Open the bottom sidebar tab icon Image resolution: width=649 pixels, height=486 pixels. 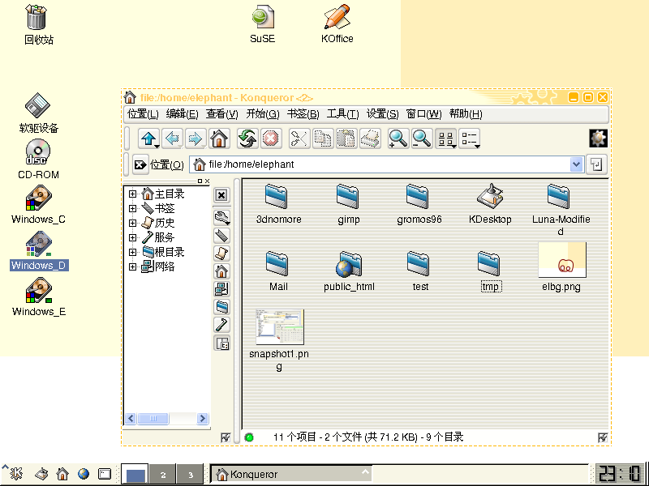click(221, 343)
